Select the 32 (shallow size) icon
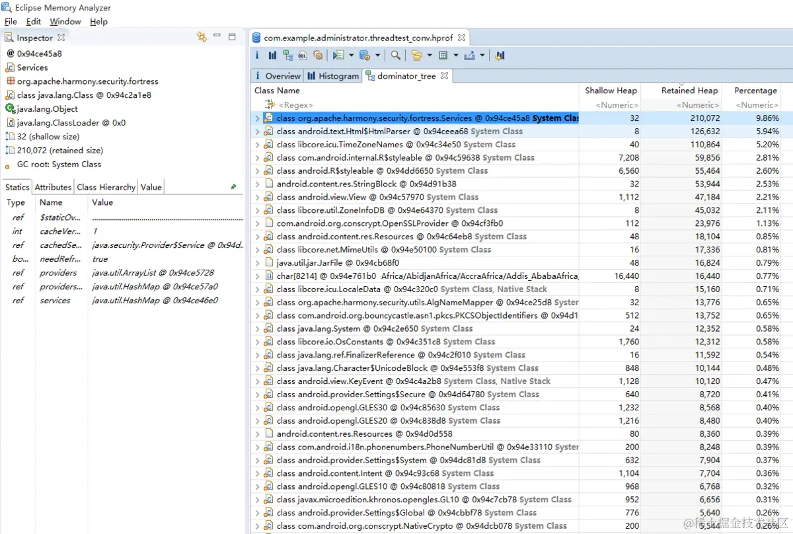 click(x=10, y=137)
